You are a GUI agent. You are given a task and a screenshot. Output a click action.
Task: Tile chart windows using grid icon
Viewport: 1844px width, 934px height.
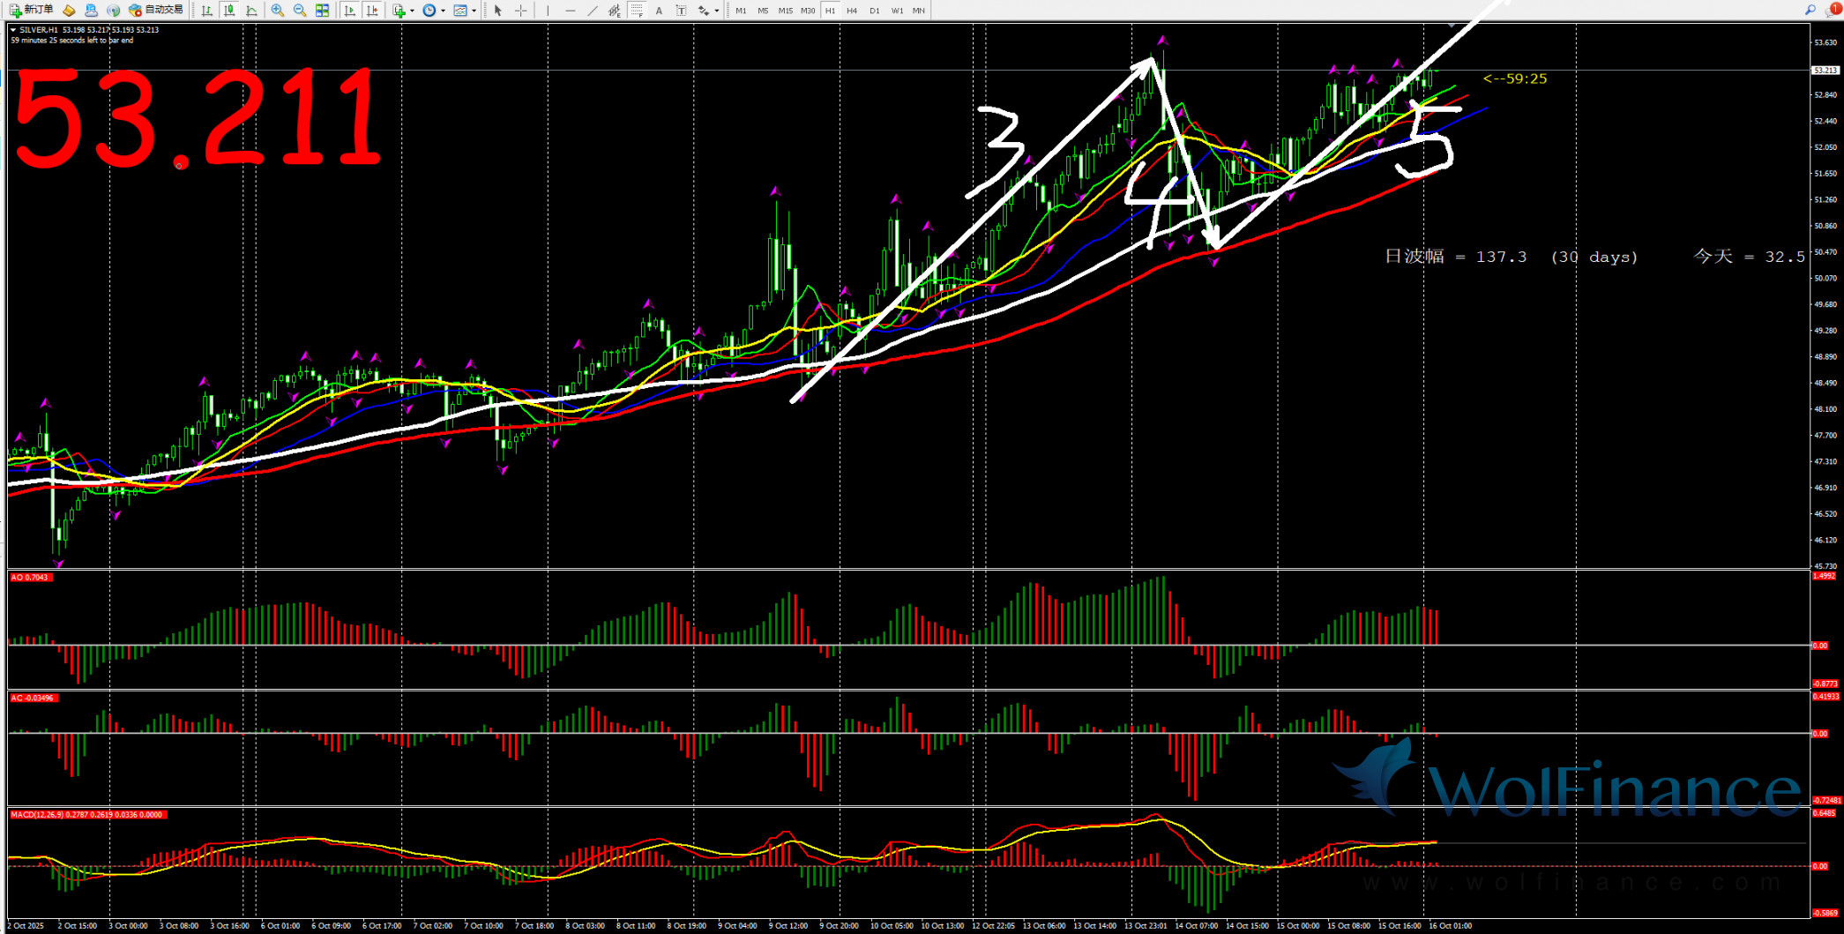(x=323, y=11)
